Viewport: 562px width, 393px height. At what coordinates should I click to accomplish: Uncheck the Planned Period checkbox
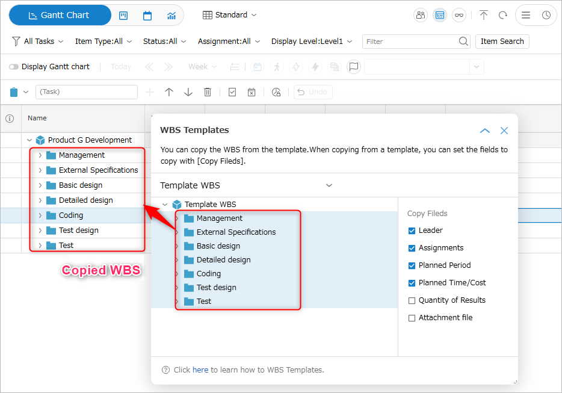pyautogui.click(x=412, y=265)
